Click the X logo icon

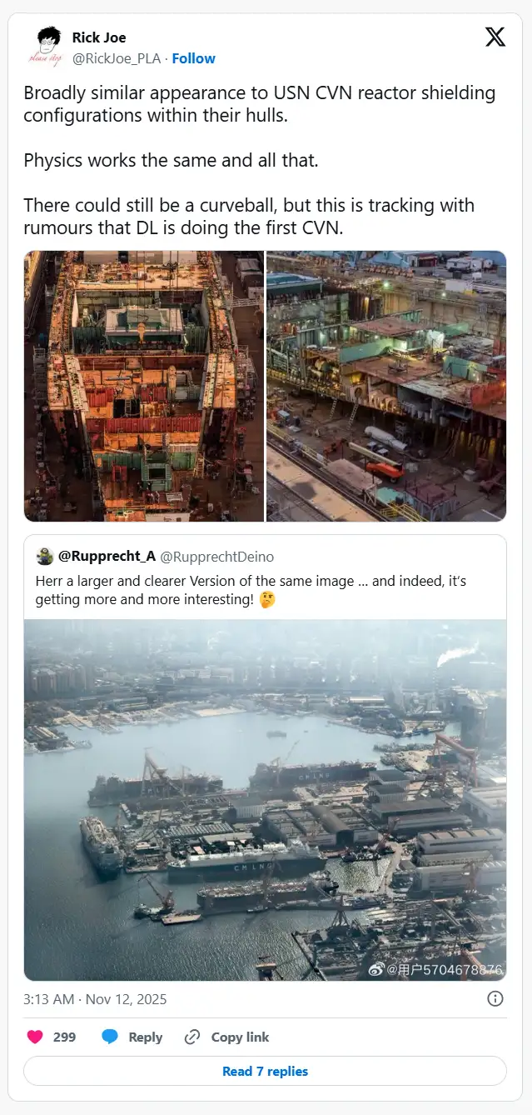pyautogui.click(x=495, y=37)
